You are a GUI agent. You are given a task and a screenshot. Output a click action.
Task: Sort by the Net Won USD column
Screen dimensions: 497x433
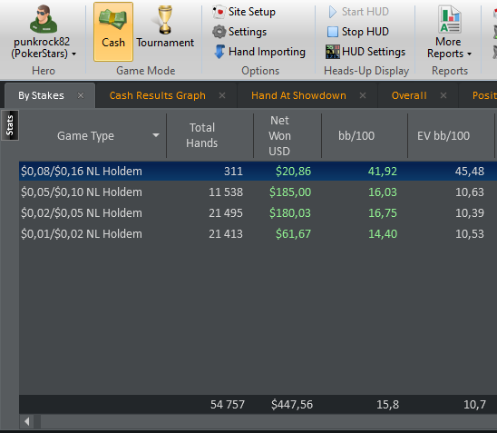(x=279, y=136)
